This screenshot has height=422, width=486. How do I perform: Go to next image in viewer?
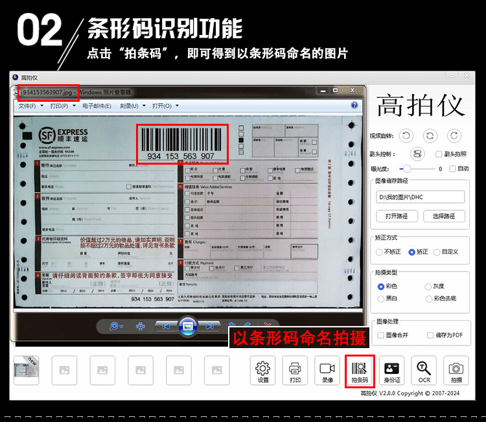pos(209,326)
